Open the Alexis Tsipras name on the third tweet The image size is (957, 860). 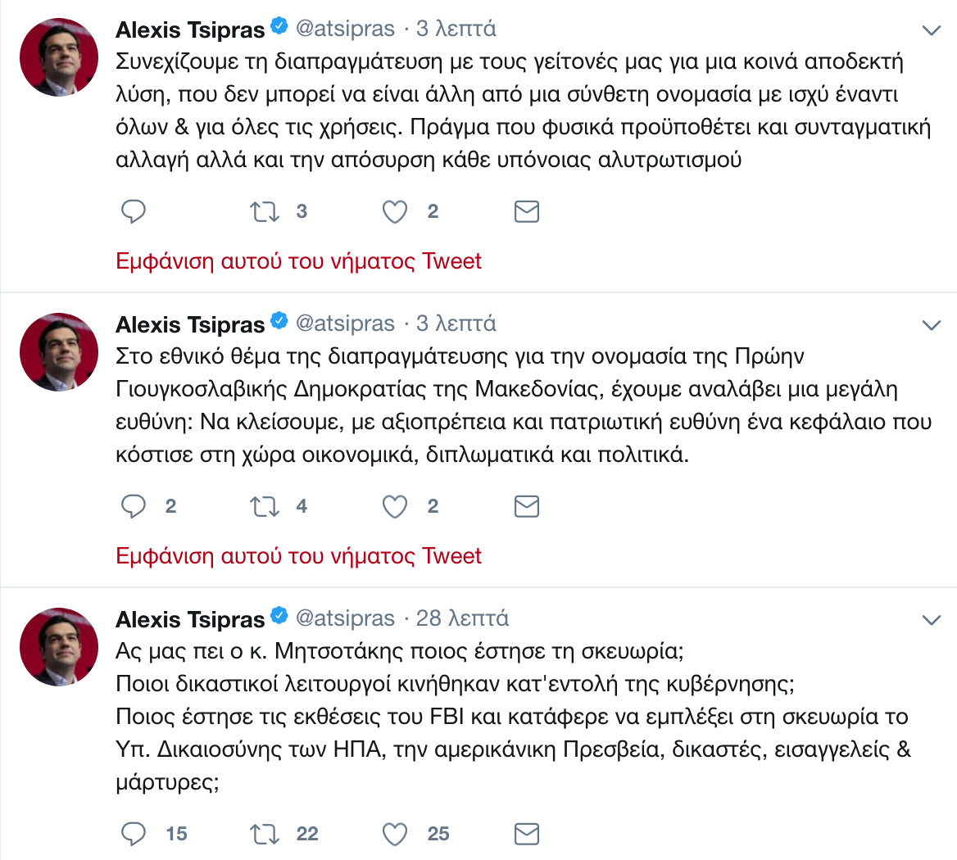click(190, 619)
